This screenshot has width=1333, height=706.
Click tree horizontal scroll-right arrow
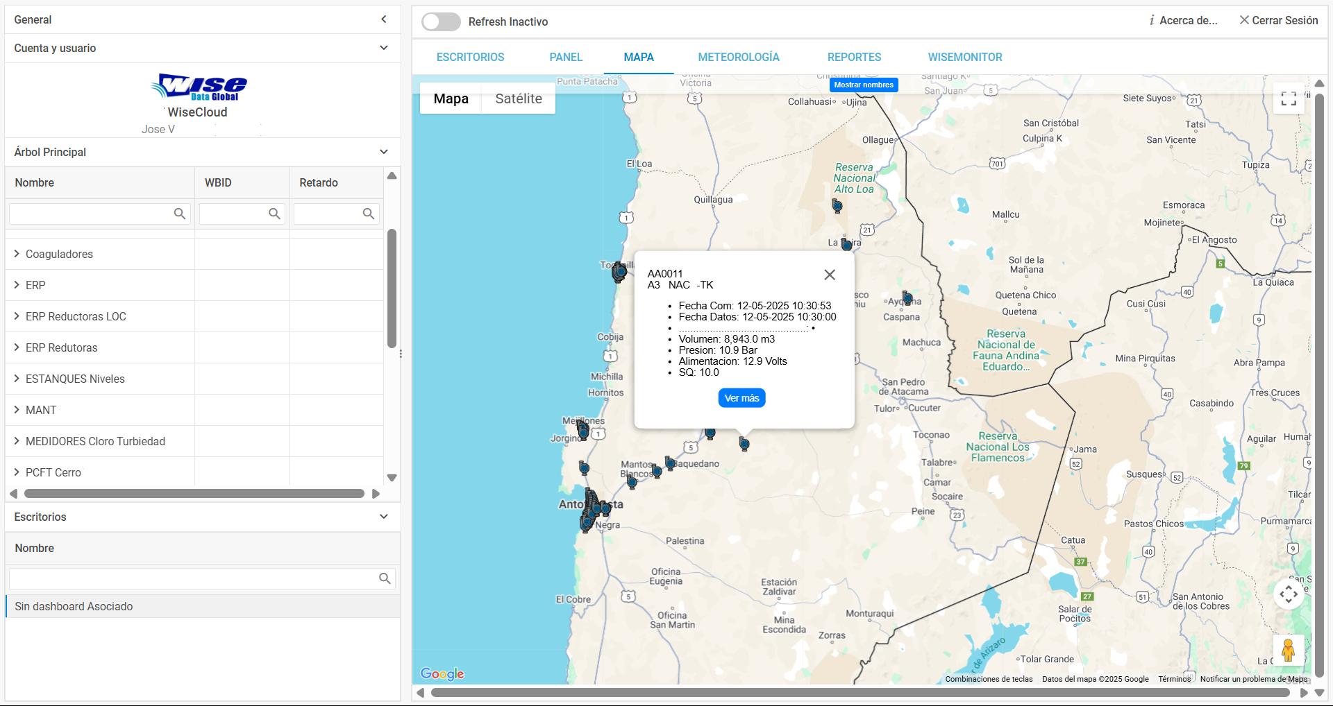point(376,494)
